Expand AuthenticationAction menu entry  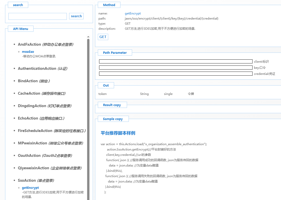37,69
